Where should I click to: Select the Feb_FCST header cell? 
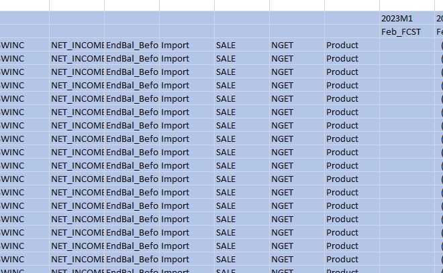[407, 32]
